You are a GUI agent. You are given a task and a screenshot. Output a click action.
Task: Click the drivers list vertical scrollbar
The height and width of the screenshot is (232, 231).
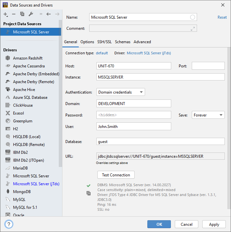60,93
